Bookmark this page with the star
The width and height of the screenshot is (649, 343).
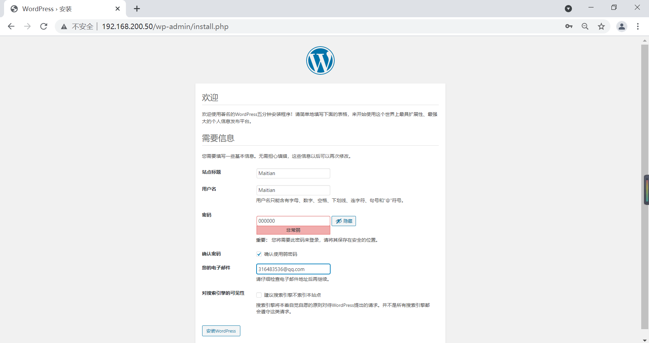[x=601, y=26]
